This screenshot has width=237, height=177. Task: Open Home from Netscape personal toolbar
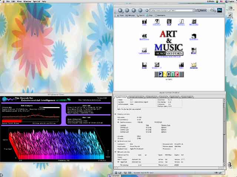pos(121,15)
